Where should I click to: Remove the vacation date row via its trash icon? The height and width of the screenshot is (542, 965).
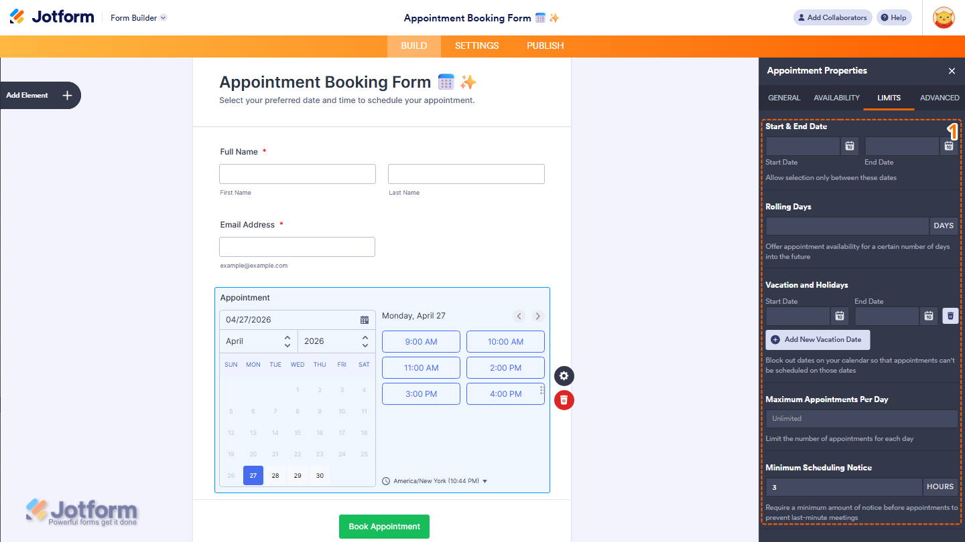point(950,316)
